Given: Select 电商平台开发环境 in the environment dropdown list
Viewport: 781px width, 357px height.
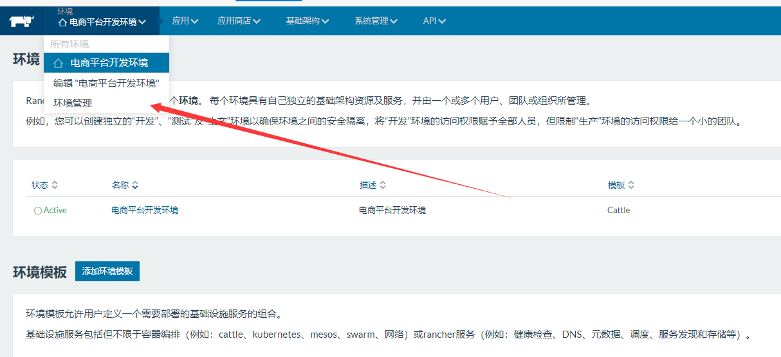Looking at the screenshot, I should [x=107, y=63].
